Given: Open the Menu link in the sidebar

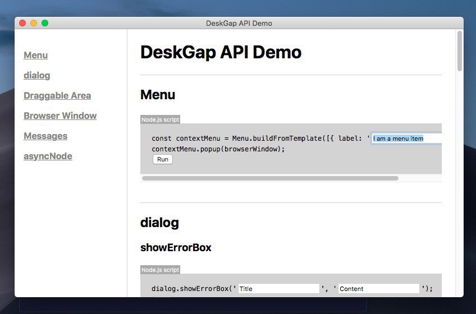Looking at the screenshot, I should [x=35, y=55].
